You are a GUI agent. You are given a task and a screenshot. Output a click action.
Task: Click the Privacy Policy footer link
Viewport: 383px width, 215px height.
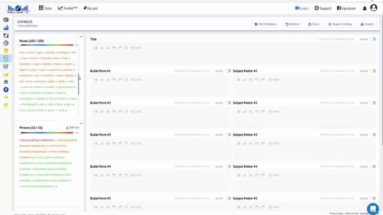(x=336, y=214)
